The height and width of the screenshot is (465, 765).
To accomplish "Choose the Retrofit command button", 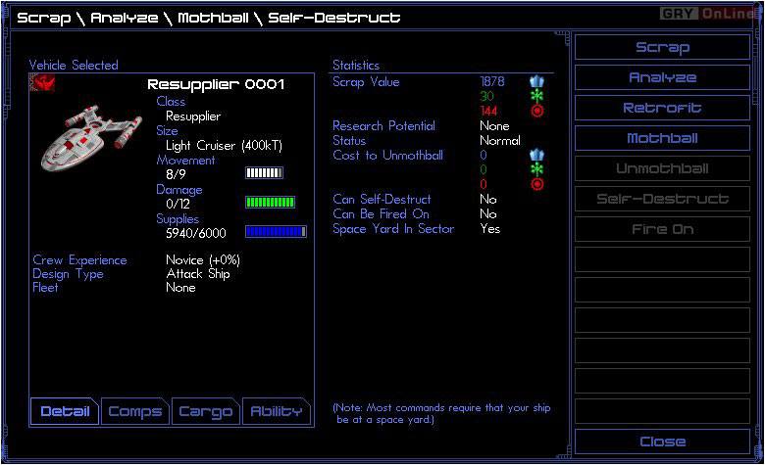I will (662, 109).
